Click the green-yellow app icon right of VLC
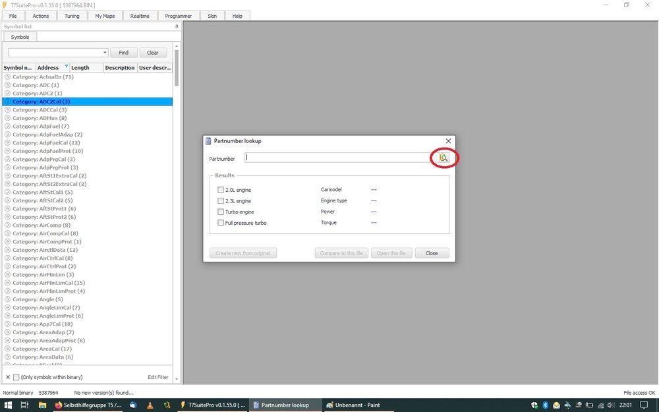 pos(167,405)
